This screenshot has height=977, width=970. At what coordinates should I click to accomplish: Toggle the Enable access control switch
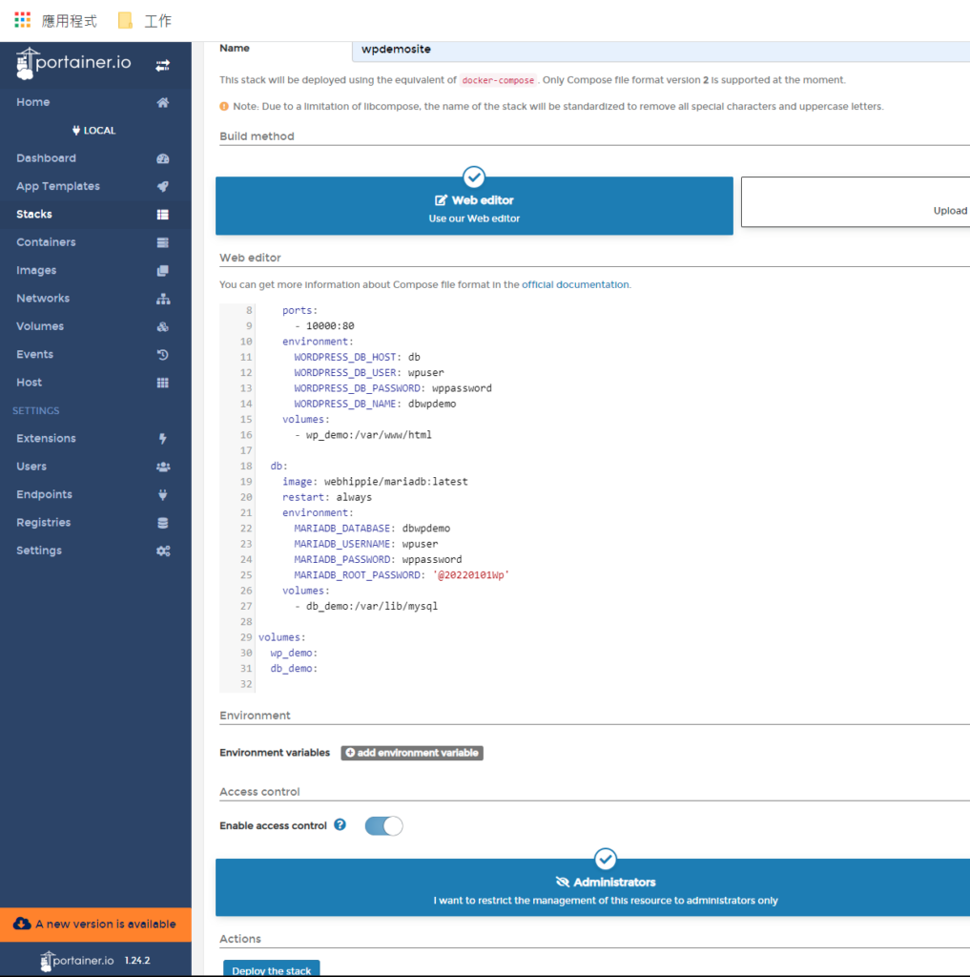click(383, 826)
